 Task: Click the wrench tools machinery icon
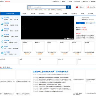pyautogui.click(x=2, y=36)
